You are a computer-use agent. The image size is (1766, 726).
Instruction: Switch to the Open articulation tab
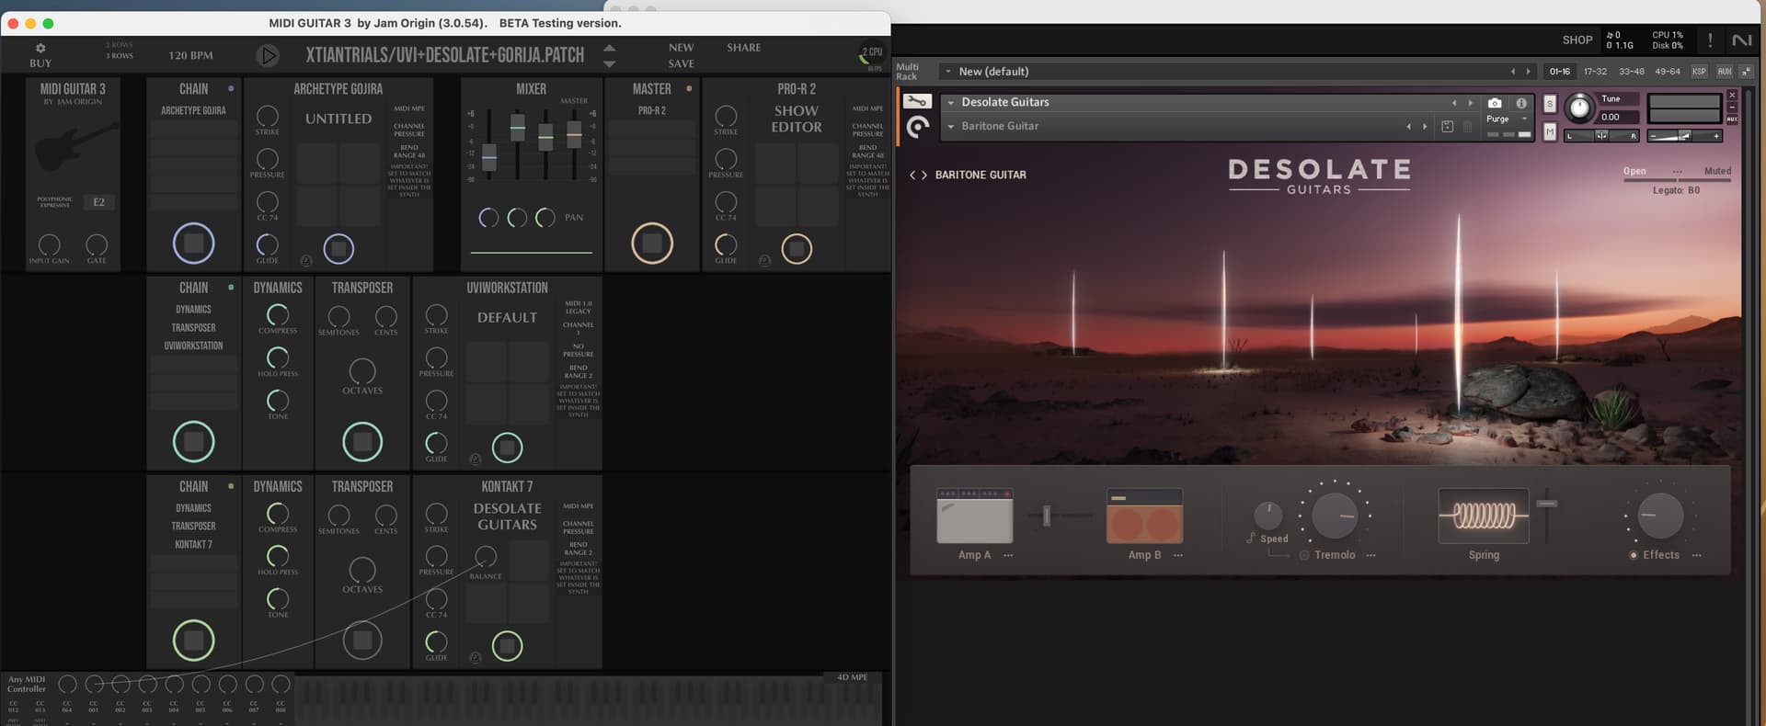[1634, 171]
